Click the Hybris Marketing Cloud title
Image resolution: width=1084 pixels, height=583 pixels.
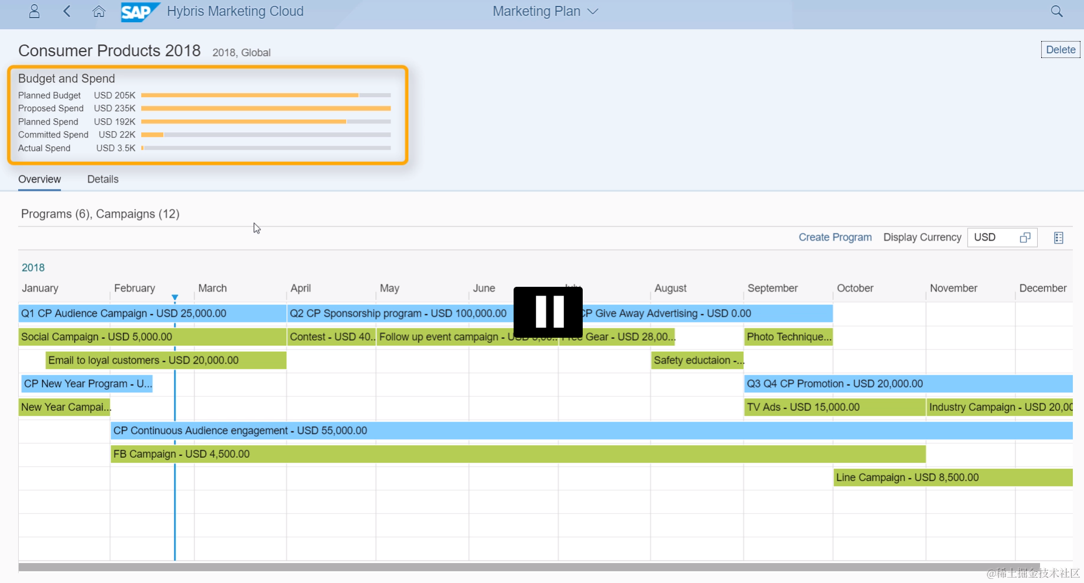[x=235, y=11]
